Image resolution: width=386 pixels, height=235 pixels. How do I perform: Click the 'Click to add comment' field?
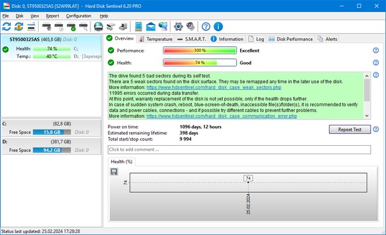pyautogui.click(x=239, y=149)
